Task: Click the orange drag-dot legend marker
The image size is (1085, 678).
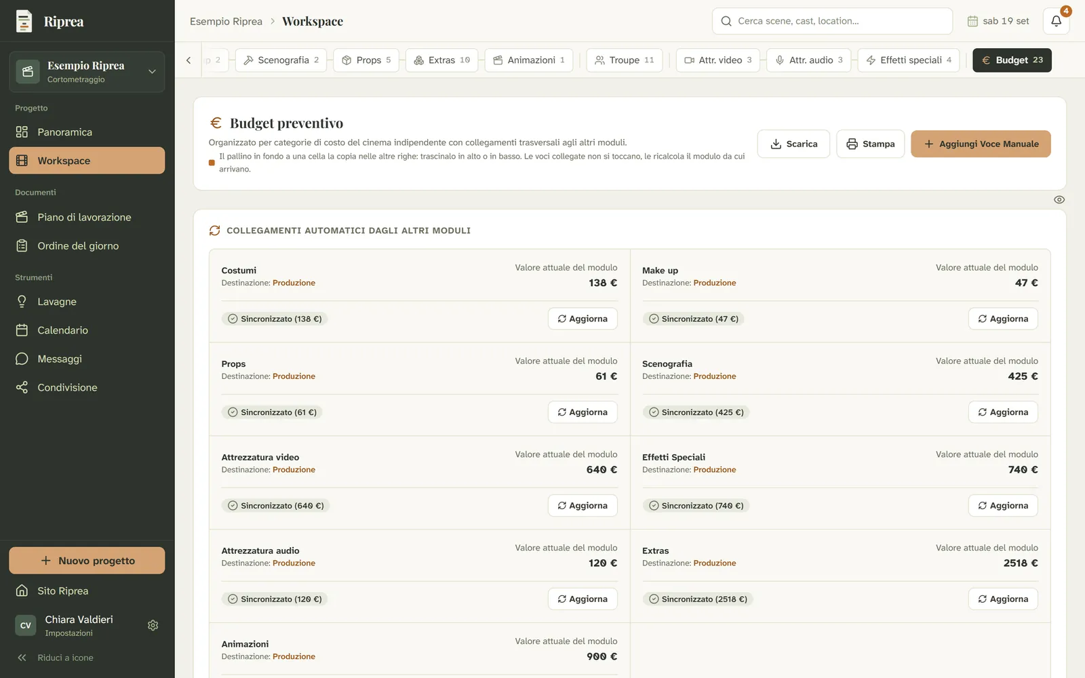Action: (212, 163)
